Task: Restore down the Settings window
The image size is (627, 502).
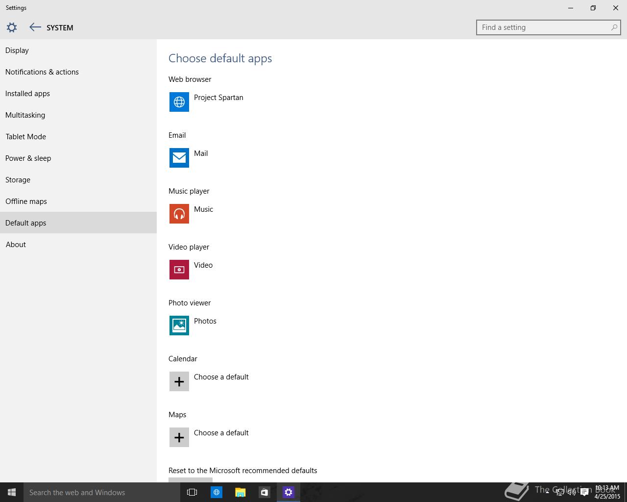Action: point(593,8)
